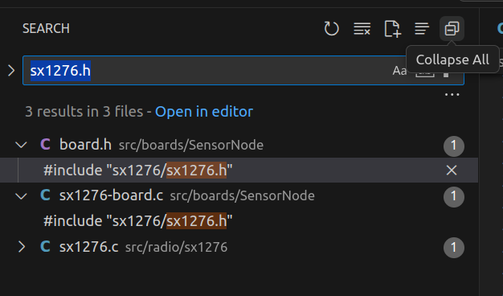Dismiss the board.h match result
The height and width of the screenshot is (296, 503).
(x=452, y=171)
